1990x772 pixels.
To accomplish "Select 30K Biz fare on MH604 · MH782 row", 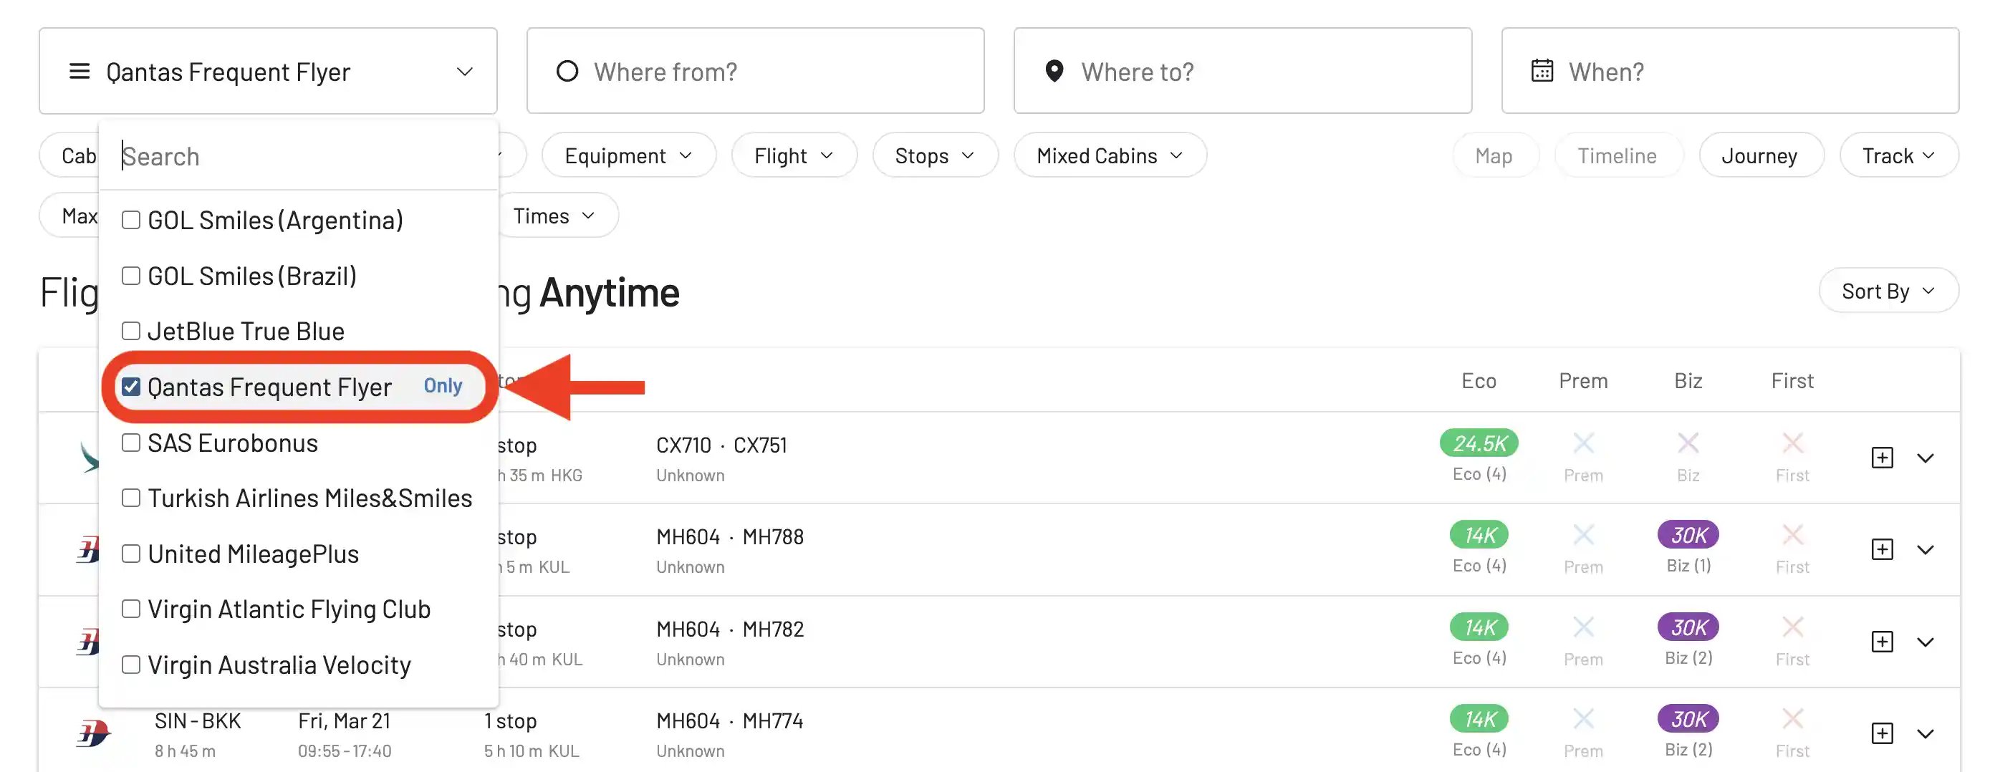I will click(1688, 627).
